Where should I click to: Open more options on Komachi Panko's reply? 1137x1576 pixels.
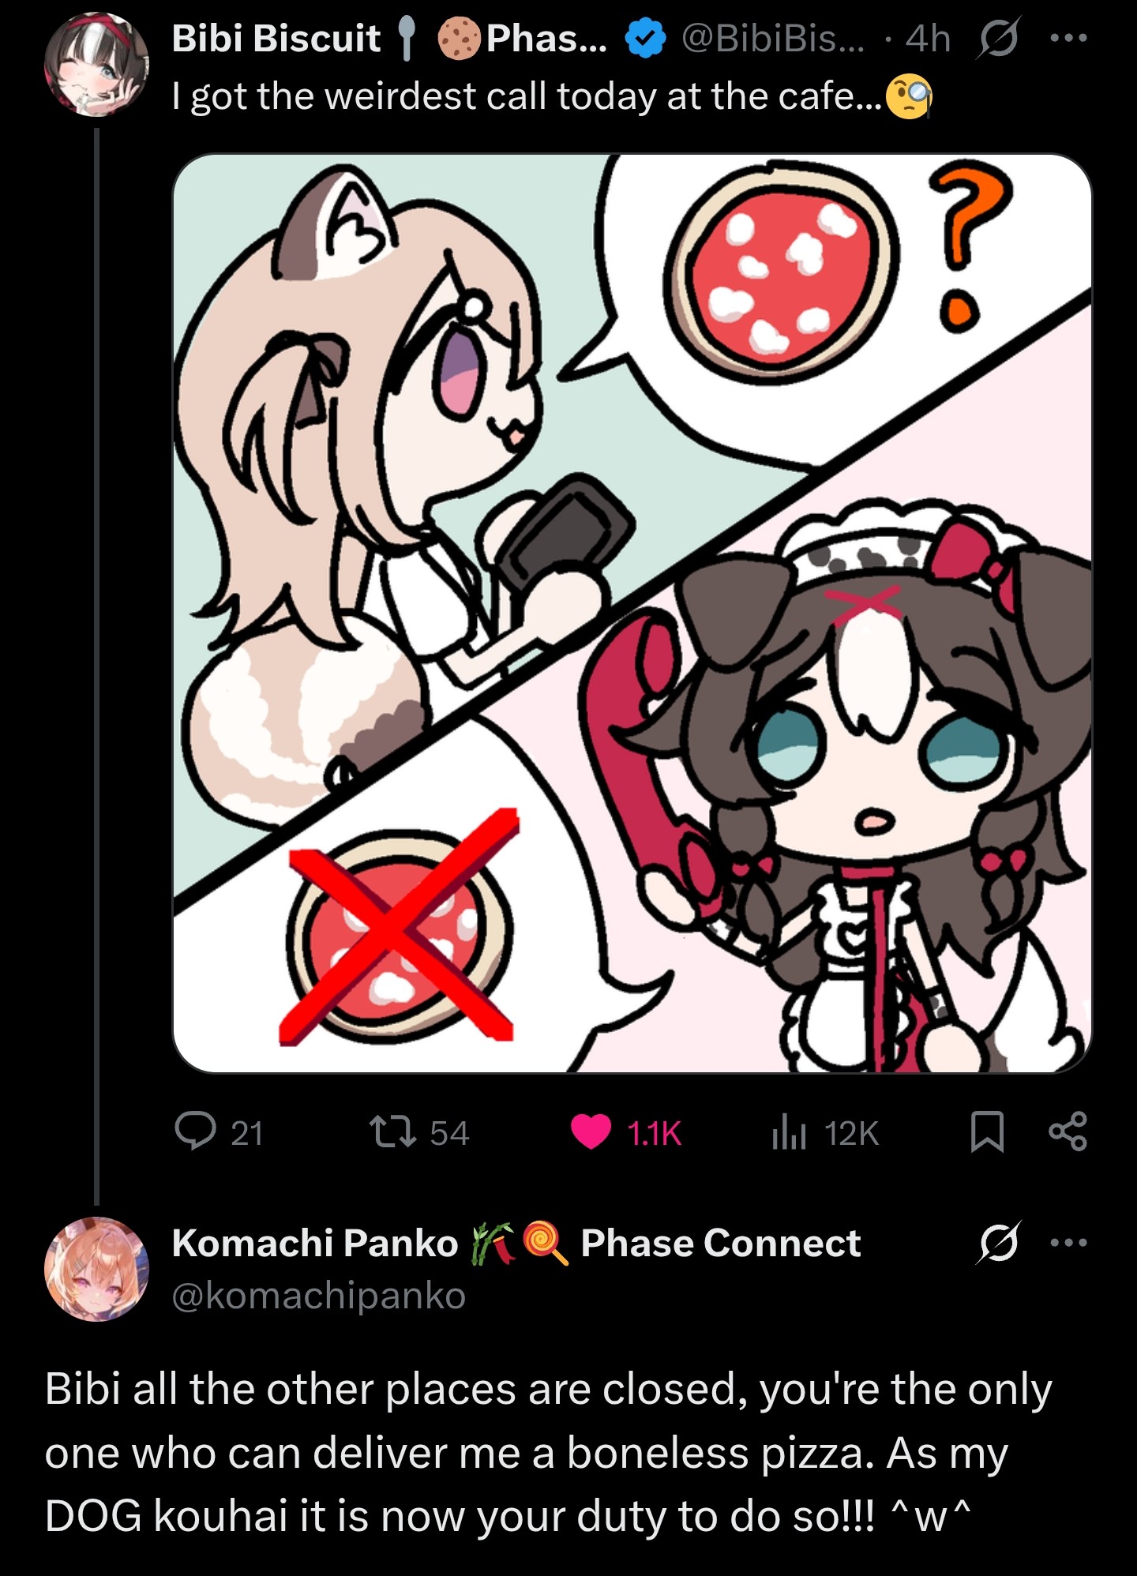click(x=1069, y=1243)
